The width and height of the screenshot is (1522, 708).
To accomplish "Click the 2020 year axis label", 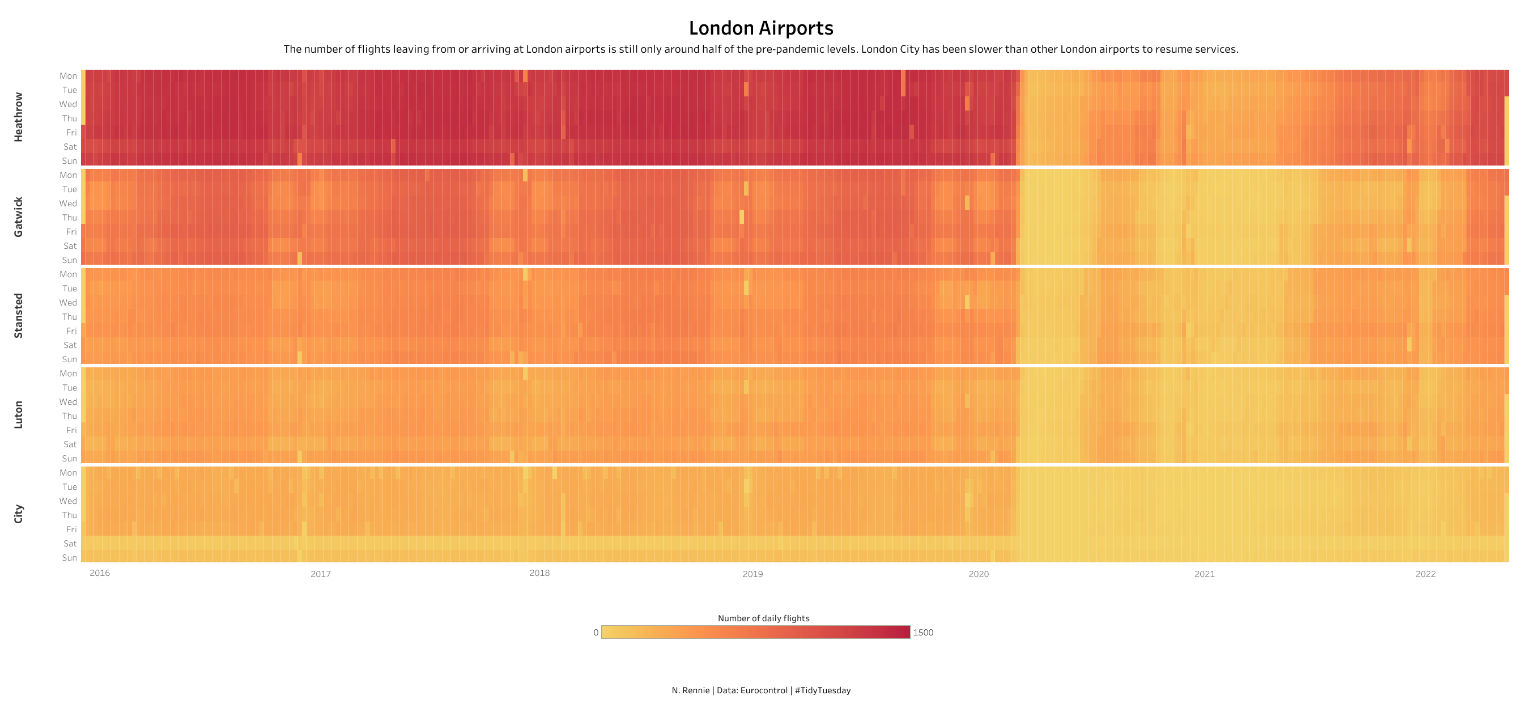I will click(979, 574).
